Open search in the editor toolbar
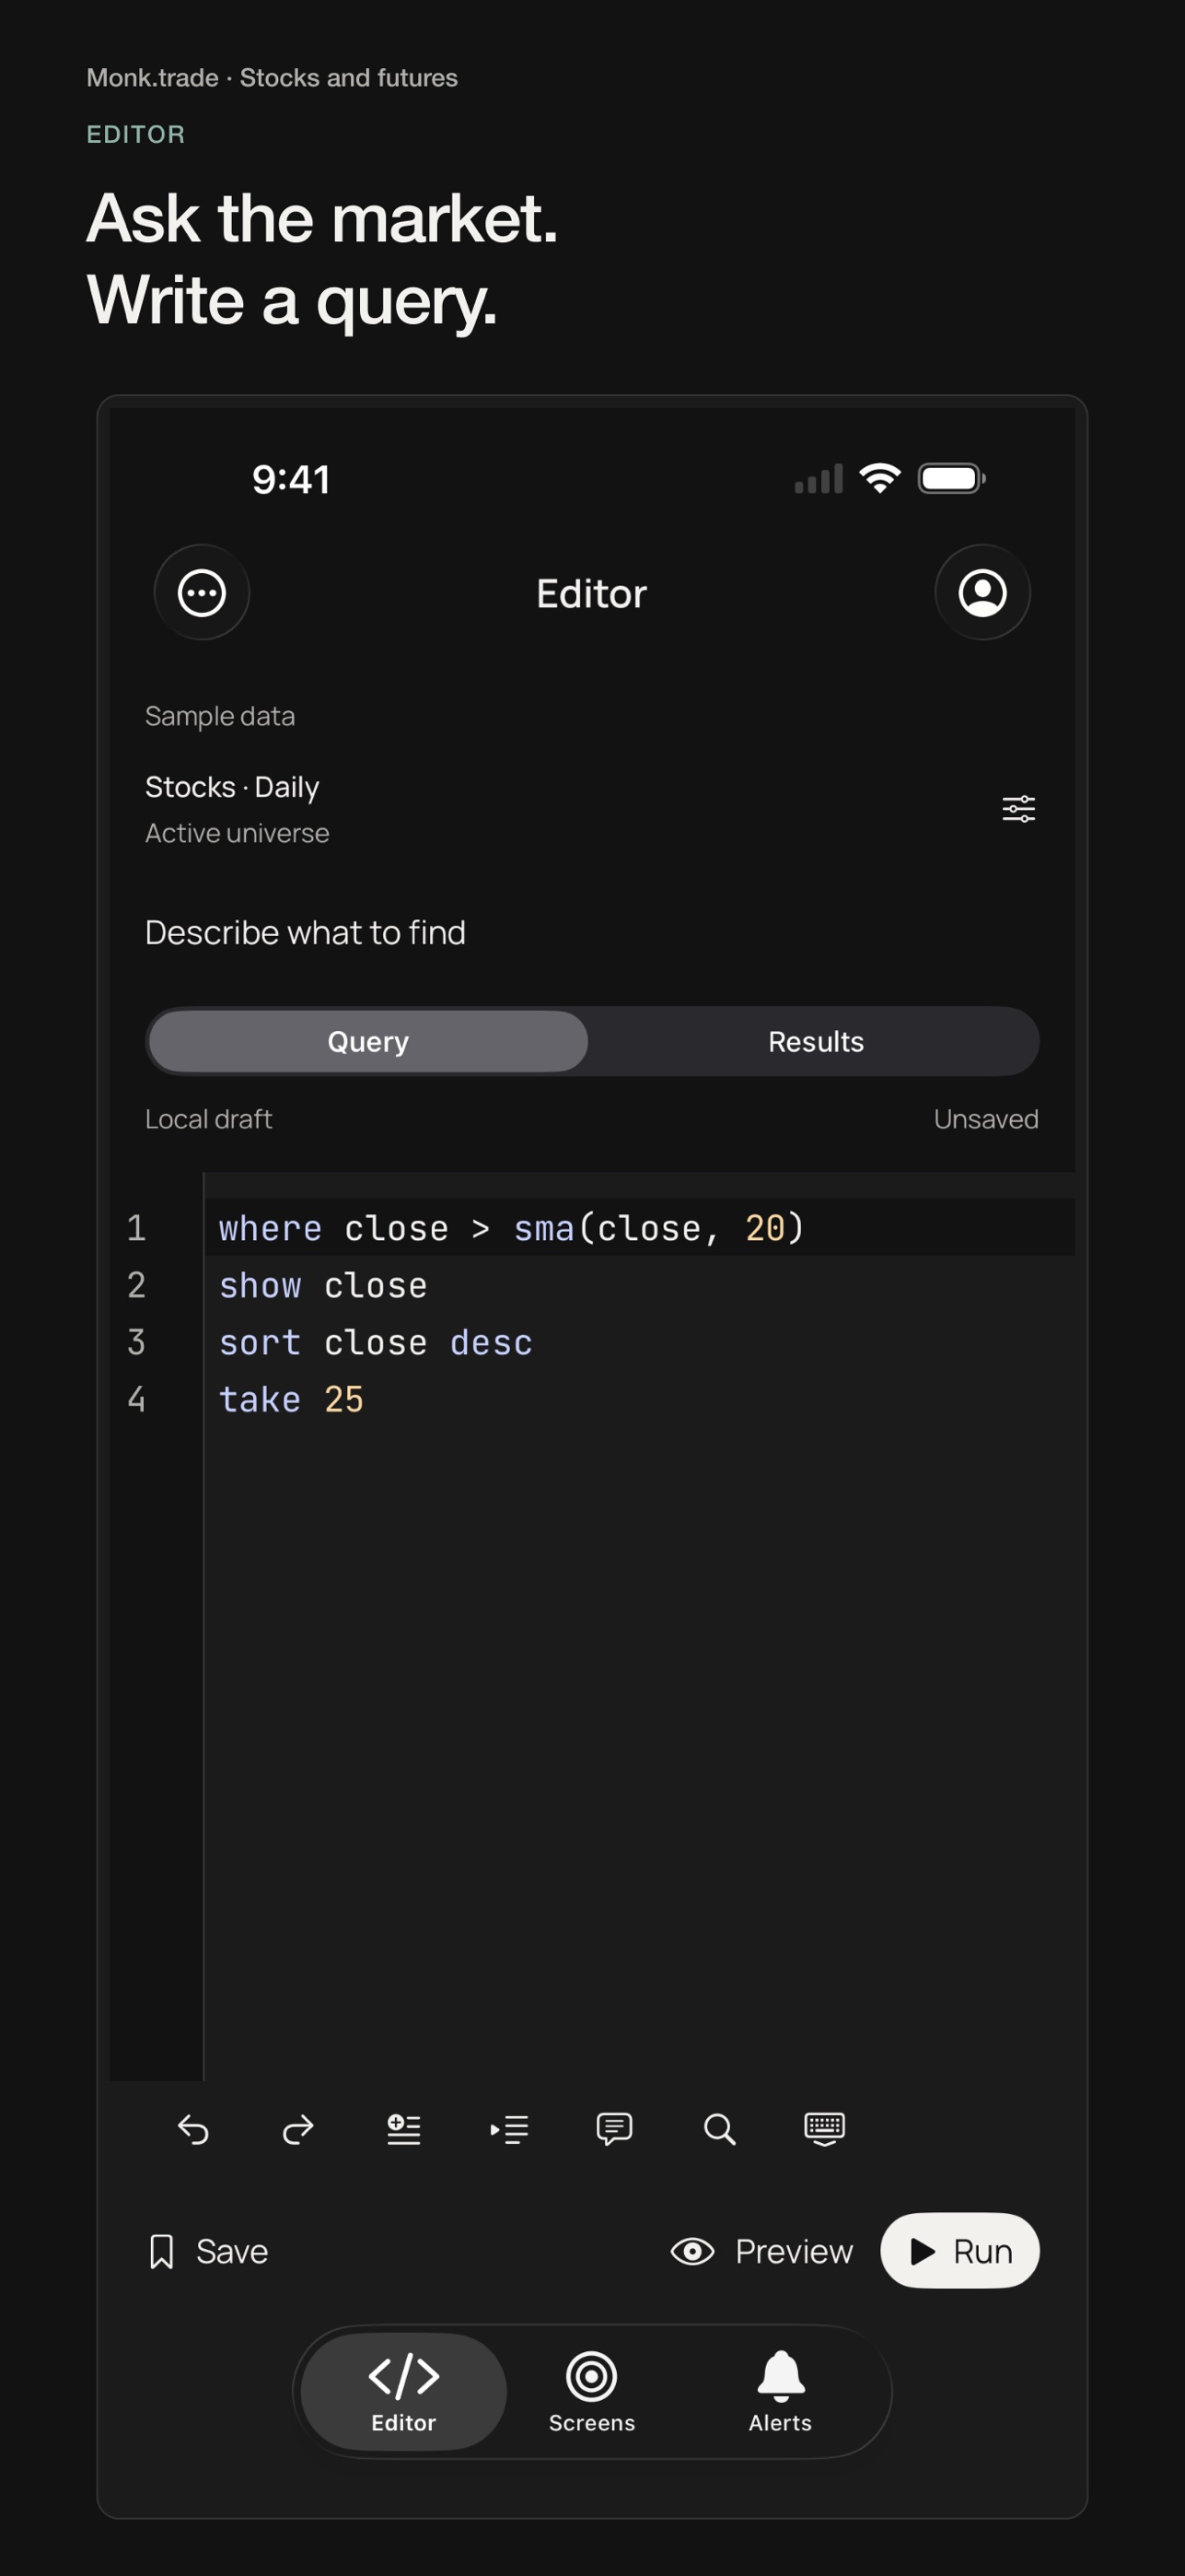 (719, 2129)
